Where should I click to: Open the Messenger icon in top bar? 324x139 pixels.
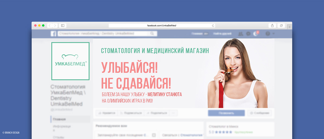click(x=248, y=34)
